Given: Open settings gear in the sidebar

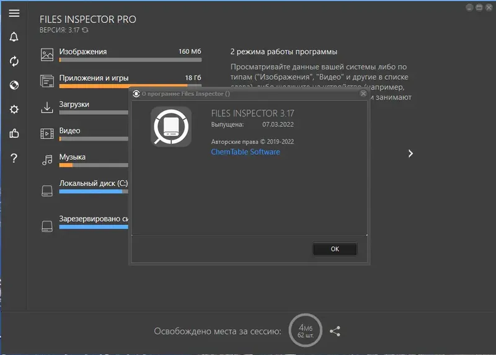Looking at the screenshot, I should (x=14, y=110).
